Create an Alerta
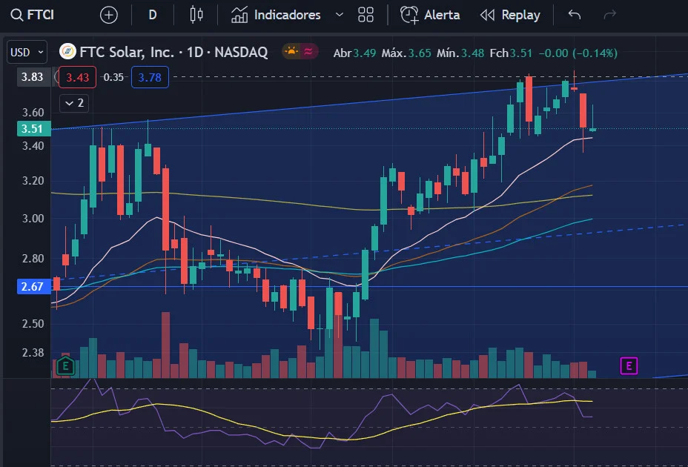The width and height of the screenshot is (688, 467). [x=431, y=15]
